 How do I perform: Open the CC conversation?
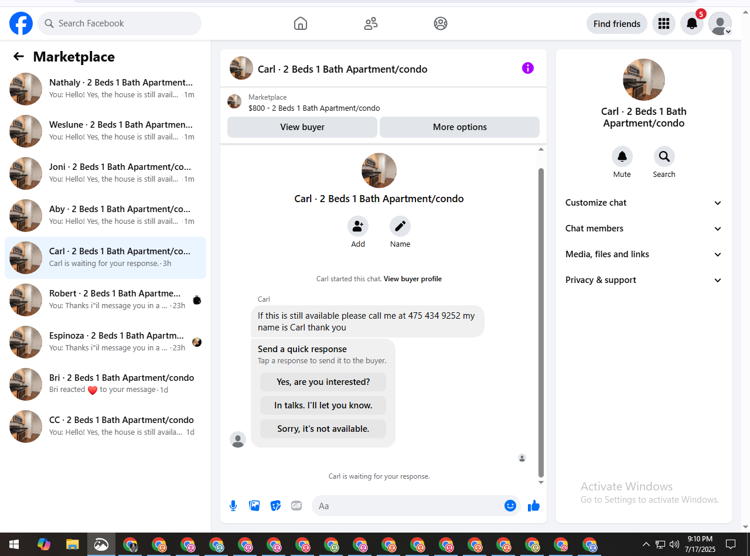point(105,427)
